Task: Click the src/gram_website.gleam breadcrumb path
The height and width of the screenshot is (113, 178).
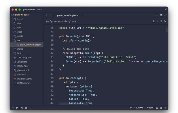Action: (60, 21)
